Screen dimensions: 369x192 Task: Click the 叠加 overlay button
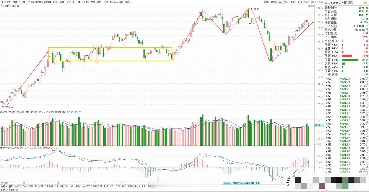273,2
